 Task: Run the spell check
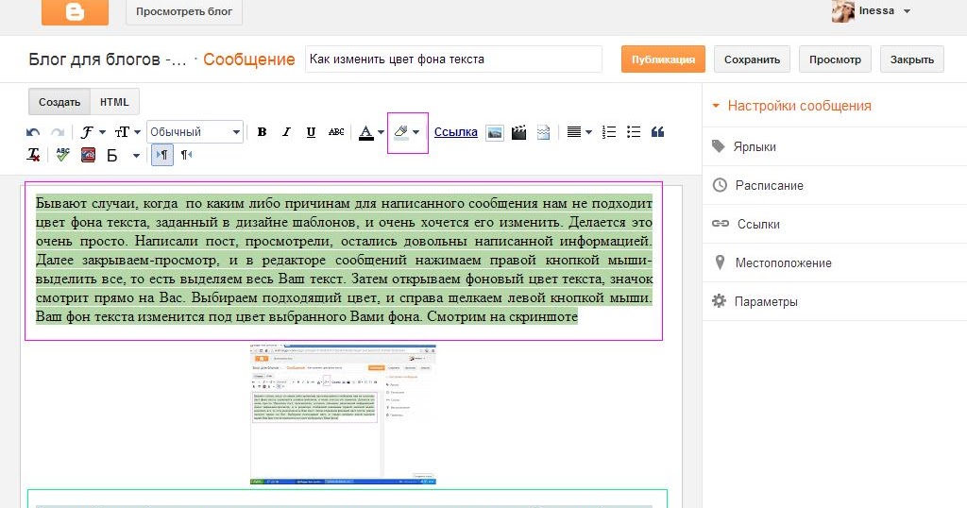62,154
